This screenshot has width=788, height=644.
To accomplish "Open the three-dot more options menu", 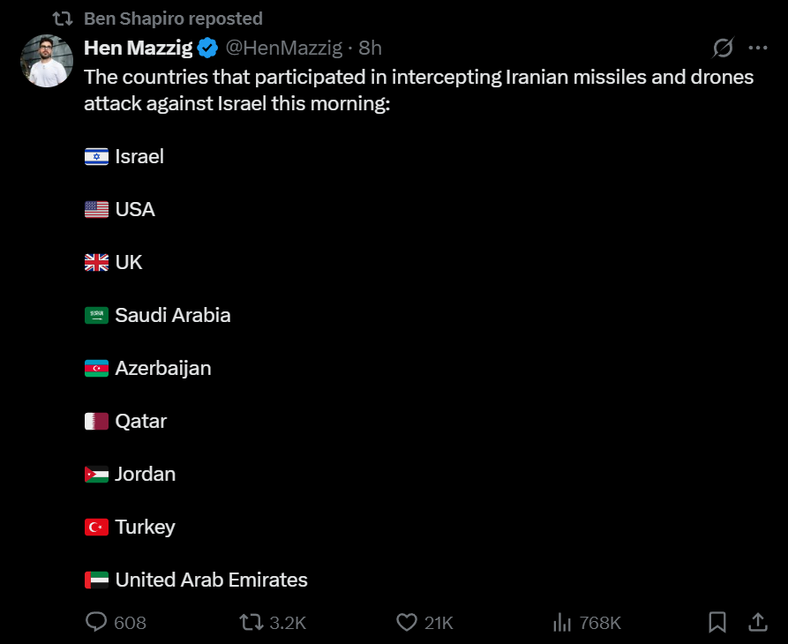I will (758, 48).
